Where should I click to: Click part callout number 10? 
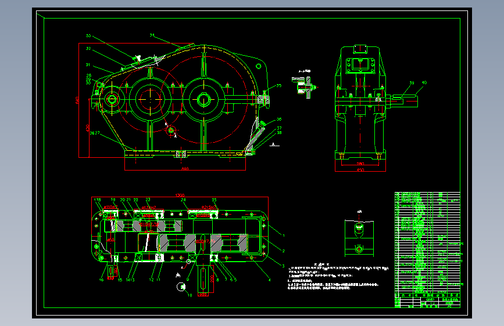point(190,295)
